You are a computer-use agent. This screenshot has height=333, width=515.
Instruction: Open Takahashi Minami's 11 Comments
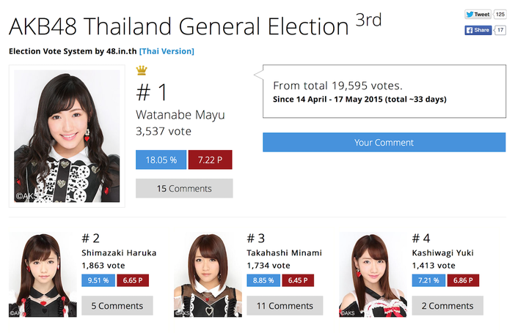pos(282,306)
